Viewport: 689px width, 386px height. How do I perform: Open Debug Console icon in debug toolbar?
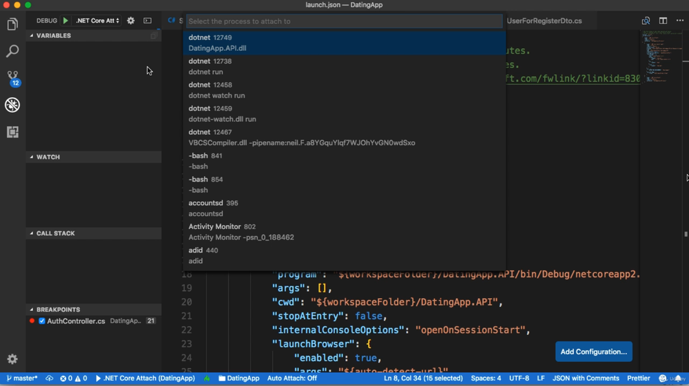click(147, 21)
